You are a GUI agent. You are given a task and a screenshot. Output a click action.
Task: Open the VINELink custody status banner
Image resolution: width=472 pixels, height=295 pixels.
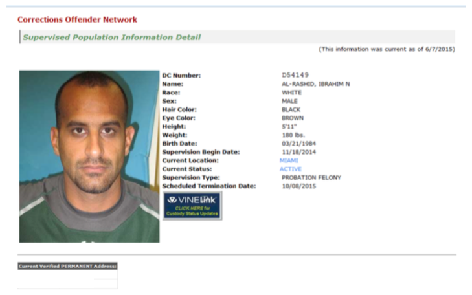pyautogui.click(x=192, y=206)
